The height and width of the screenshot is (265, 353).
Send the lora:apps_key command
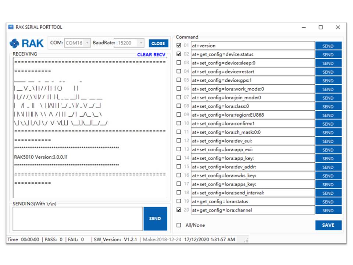click(x=328, y=184)
